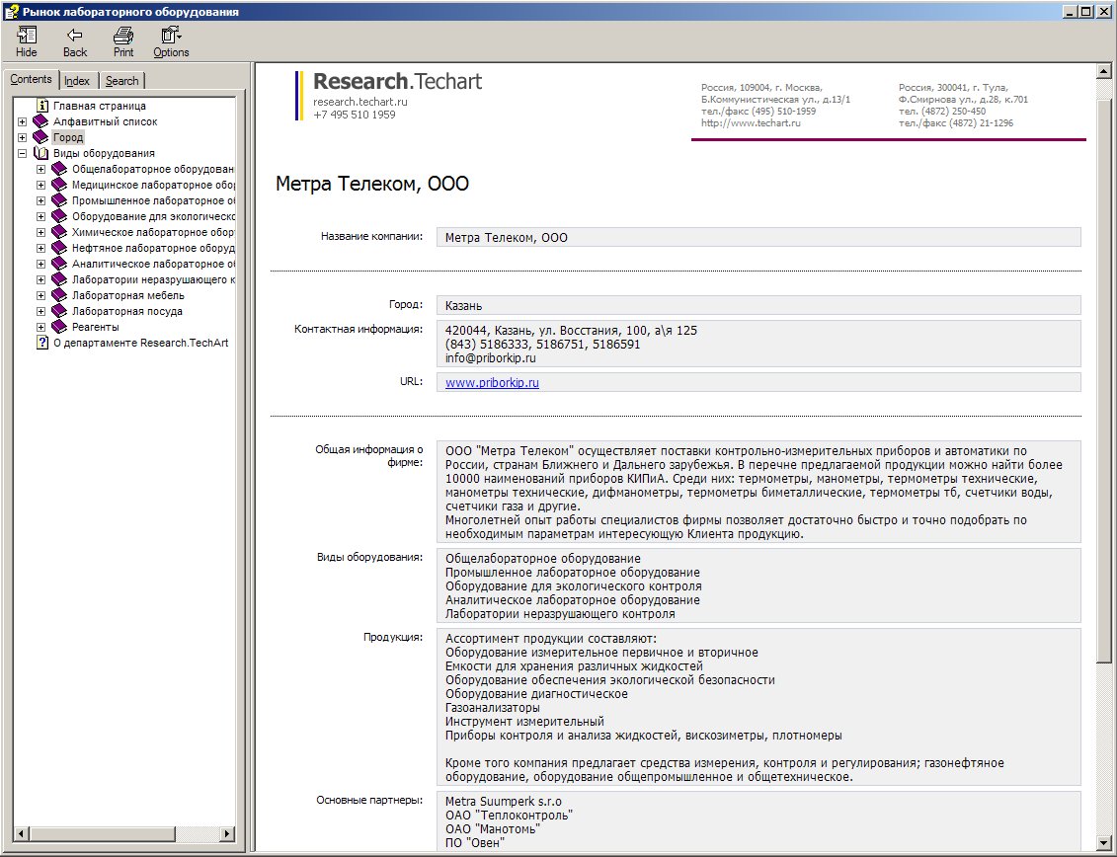Select Нефтяное лабораторное оборудование tree item
Image resolution: width=1117 pixels, height=857 pixels.
(153, 248)
